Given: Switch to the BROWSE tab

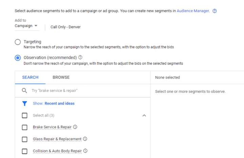Looking at the screenshot, I should 61,77.
